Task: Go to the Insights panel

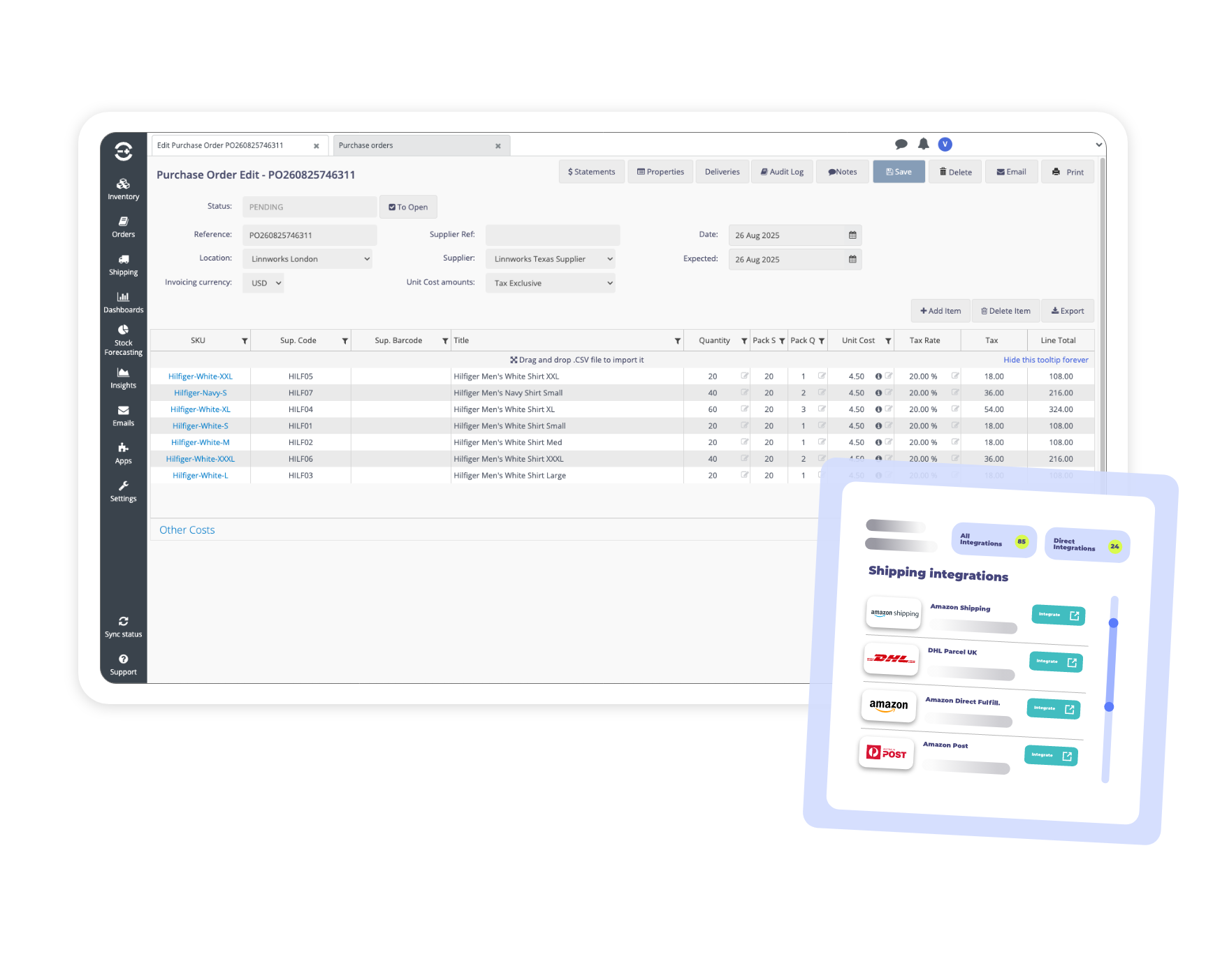Action: pos(123,379)
